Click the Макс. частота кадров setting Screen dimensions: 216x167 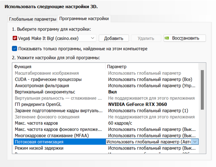(x=36, y=123)
